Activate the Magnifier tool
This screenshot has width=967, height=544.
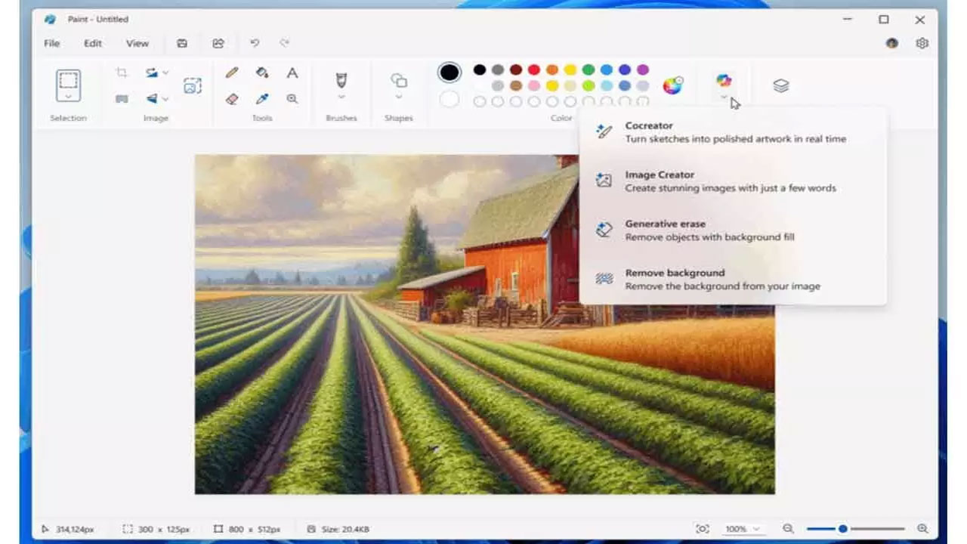pos(292,98)
